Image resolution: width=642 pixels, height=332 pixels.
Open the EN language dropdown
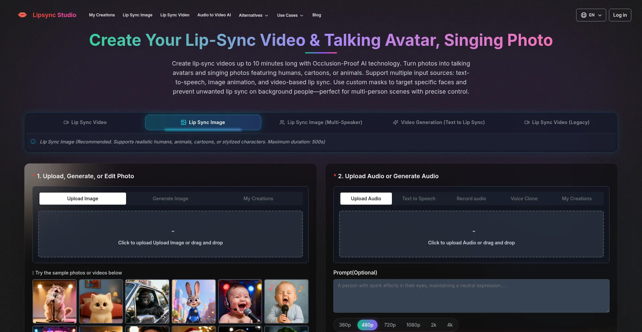click(x=591, y=15)
